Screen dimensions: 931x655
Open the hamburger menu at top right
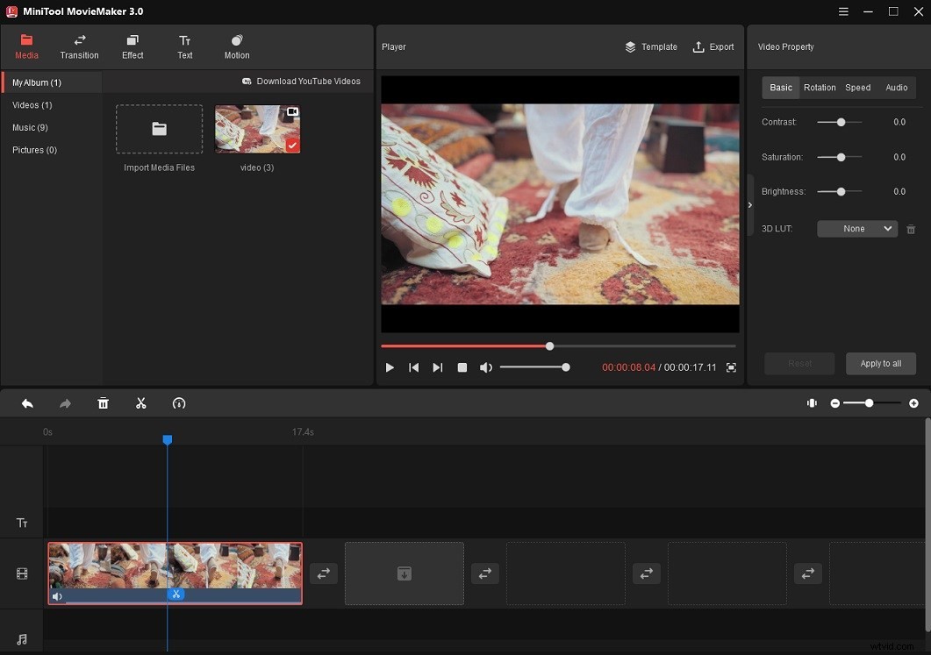[842, 11]
